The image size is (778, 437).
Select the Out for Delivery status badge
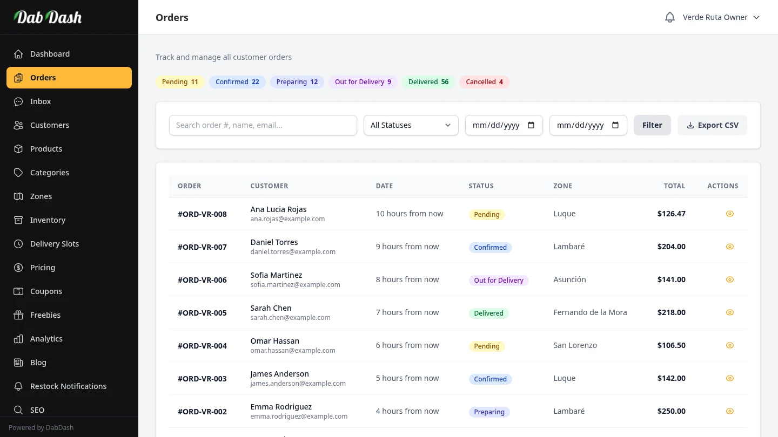click(x=363, y=82)
